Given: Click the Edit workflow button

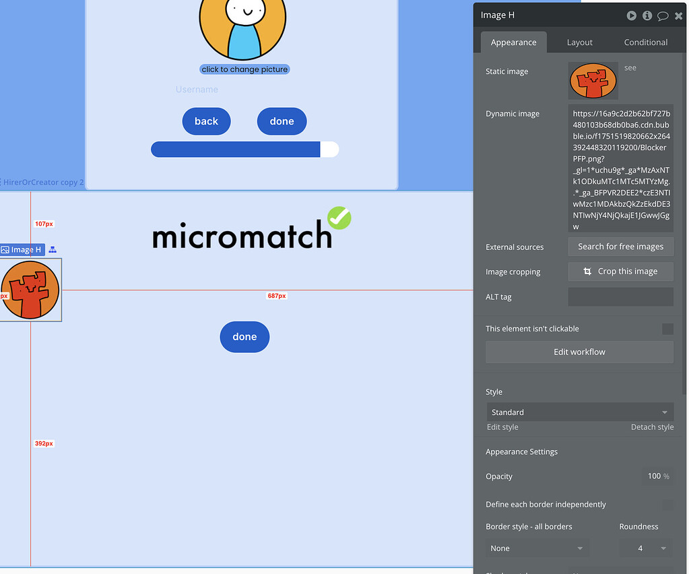Looking at the screenshot, I should click(x=579, y=352).
